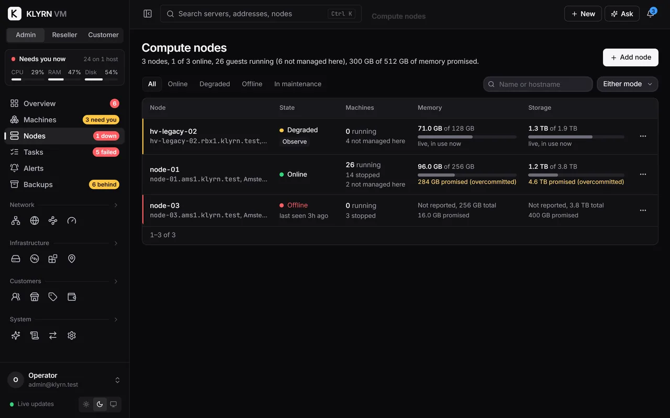Screen dimensions: 670x418
Task: Select the Customer role view
Action: [x=103, y=35]
